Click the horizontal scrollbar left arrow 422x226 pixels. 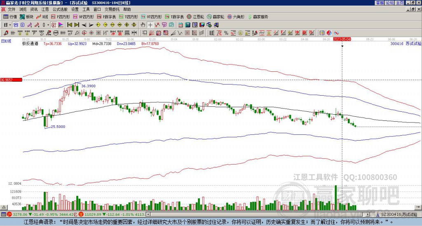(148, 214)
